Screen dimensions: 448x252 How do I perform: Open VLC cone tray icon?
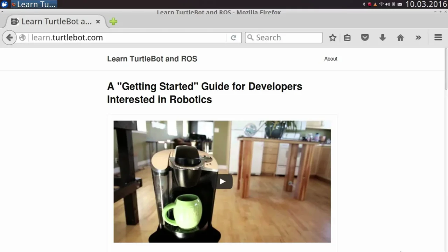tap(375, 4)
